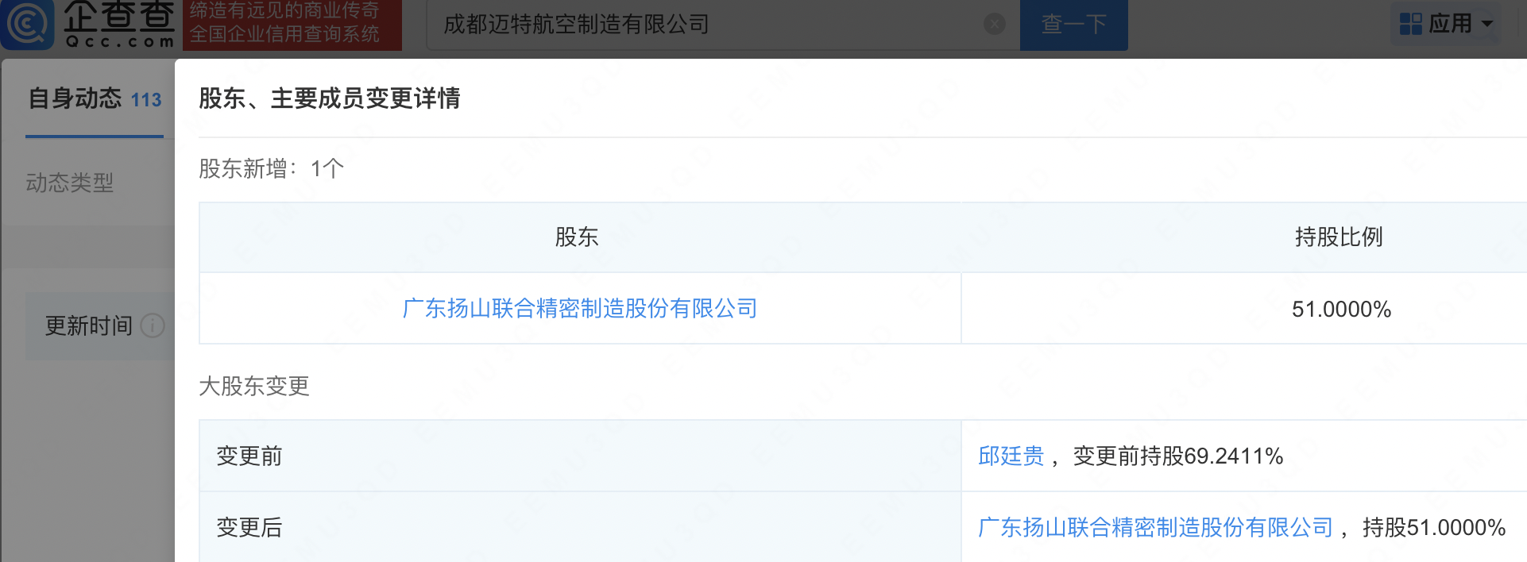Open 广东扬山联合精密制造股份有限公司 link in 股东 table
The height and width of the screenshot is (562, 1527).
click(580, 309)
